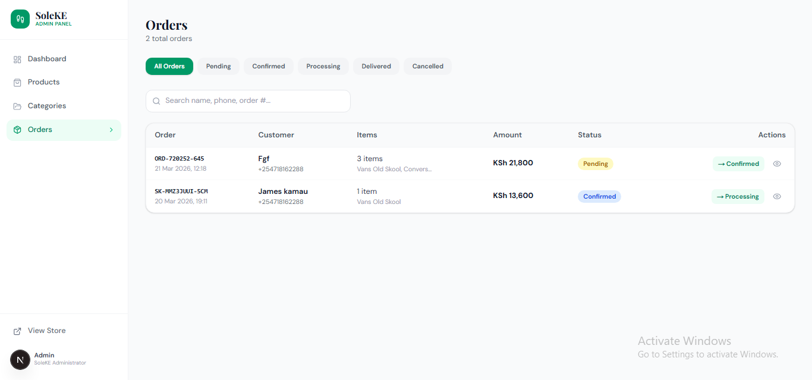This screenshot has height=380, width=812.
Task: Click the search magnifier icon
Action: (157, 101)
